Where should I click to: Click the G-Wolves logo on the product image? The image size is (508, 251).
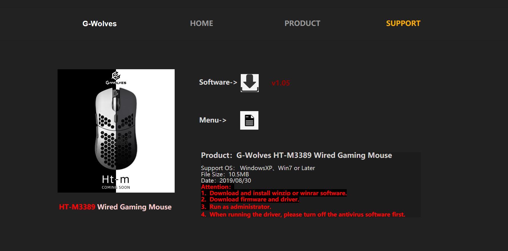pyautogui.click(x=116, y=78)
